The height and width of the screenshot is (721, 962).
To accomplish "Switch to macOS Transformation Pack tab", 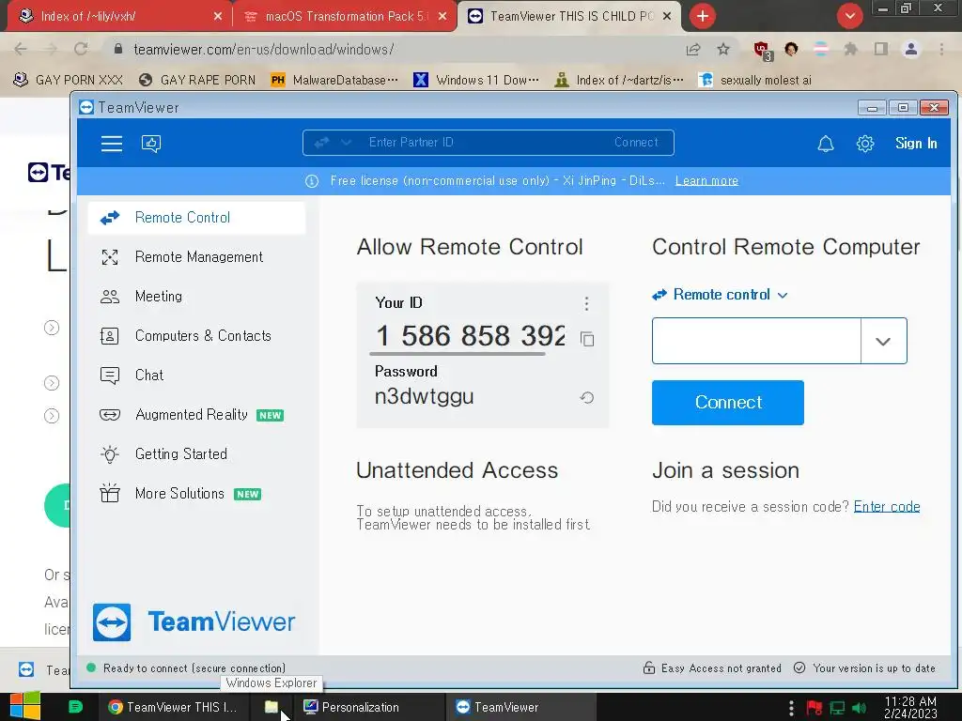I will pos(346,17).
